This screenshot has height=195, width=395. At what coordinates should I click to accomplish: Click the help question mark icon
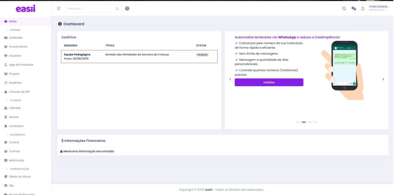[x=127, y=8]
